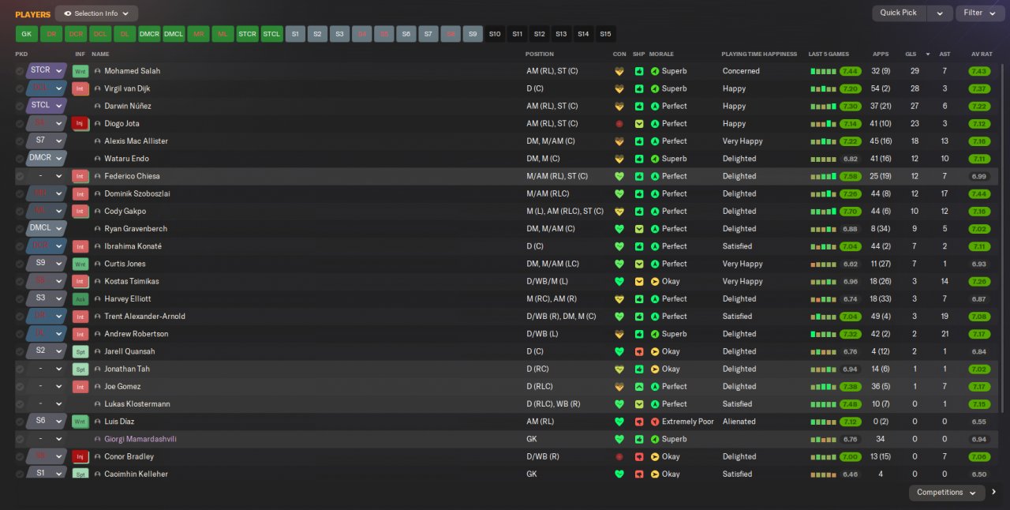
Task: Tick the checkbox for Mohamed Salah
Action: 20,71
